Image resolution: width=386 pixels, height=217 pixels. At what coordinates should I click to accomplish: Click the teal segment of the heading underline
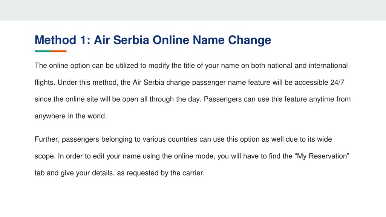(43, 51)
